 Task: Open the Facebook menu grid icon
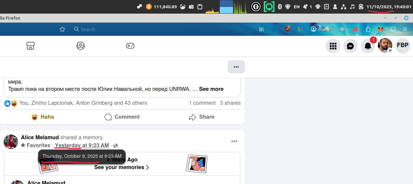click(333, 46)
